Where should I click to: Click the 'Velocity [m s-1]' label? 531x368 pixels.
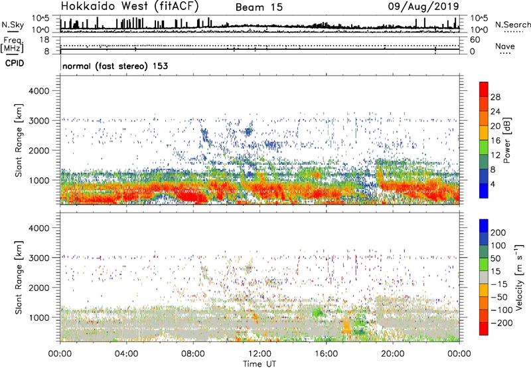click(520, 277)
